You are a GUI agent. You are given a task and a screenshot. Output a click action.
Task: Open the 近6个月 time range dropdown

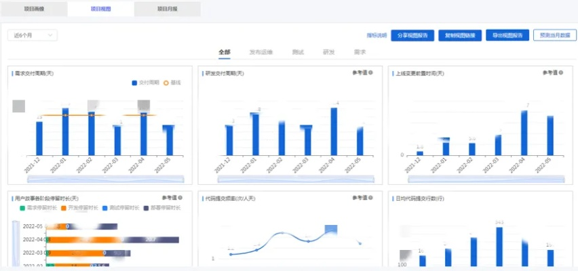tap(32, 35)
